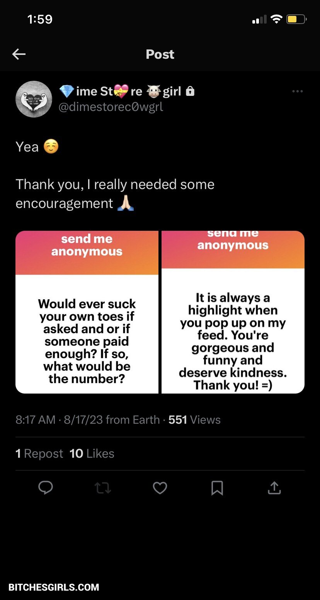Screen dimensions: 320x600
Task: Tap the battery icon in status bar
Action: coord(296,19)
